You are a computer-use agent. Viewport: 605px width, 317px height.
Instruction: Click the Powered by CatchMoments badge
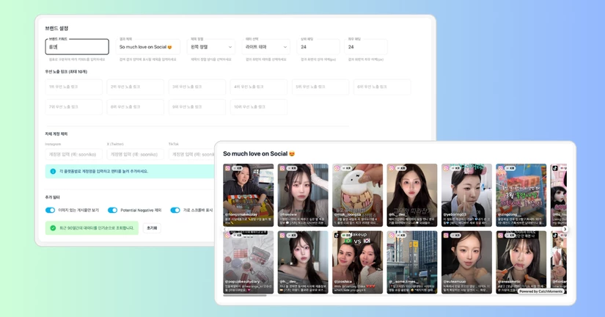[x=541, y=291]
